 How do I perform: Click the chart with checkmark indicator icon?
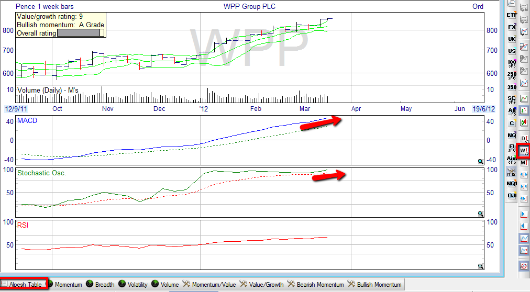524,31
